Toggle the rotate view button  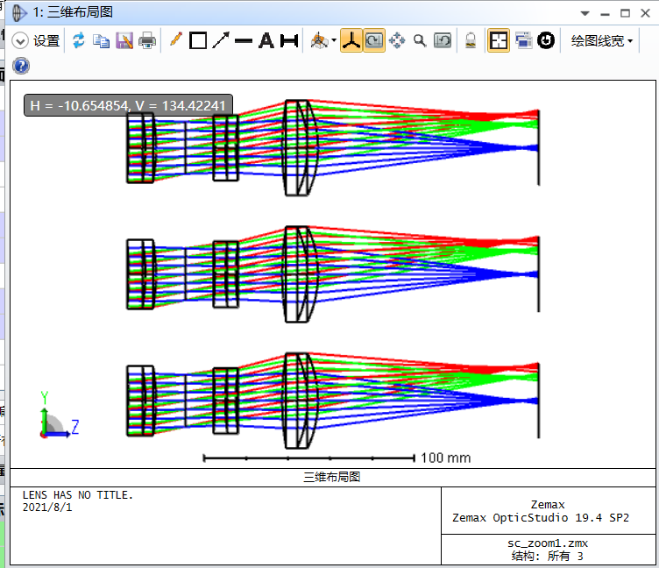click(374, 40)
